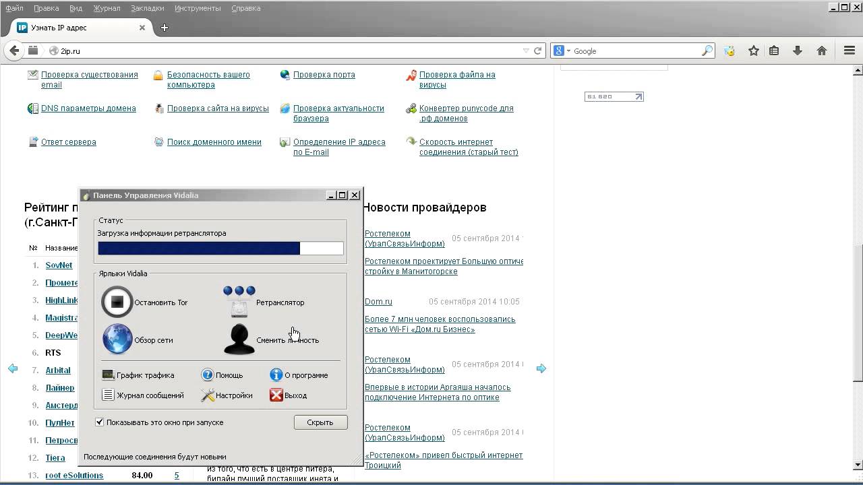
Task: Open root eSolutions provider link
Action: (74, 476)
